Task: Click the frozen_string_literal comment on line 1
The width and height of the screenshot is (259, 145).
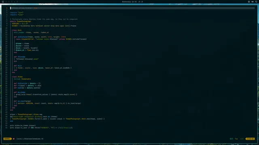Action: pyautogui.click(x=24, y=8)
